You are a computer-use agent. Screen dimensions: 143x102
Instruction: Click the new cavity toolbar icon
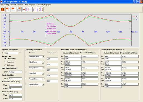[3, 9]
